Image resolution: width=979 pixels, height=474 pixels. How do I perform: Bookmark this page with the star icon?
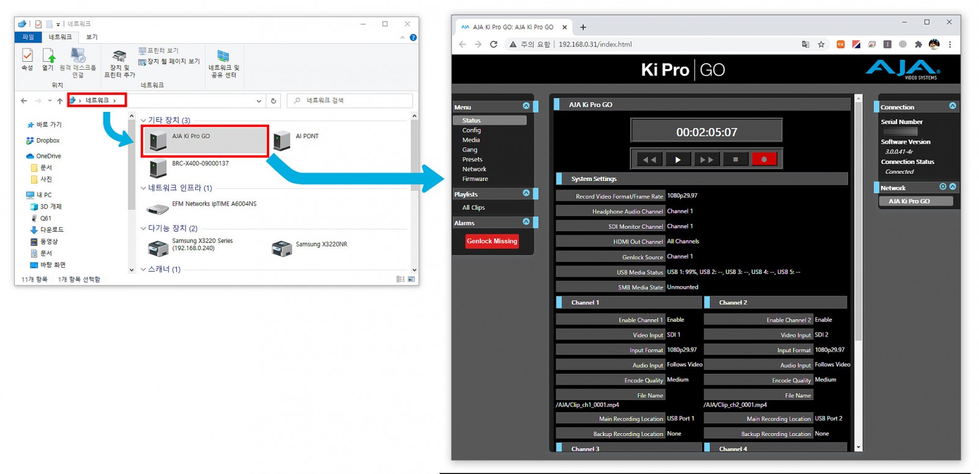click(821, 44)
